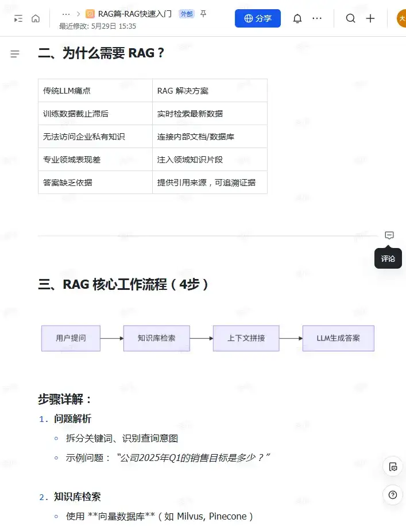406x527 pixels.
Task: Click list item 2. 知识库检索 heading
Action: (x=70, y=497)
